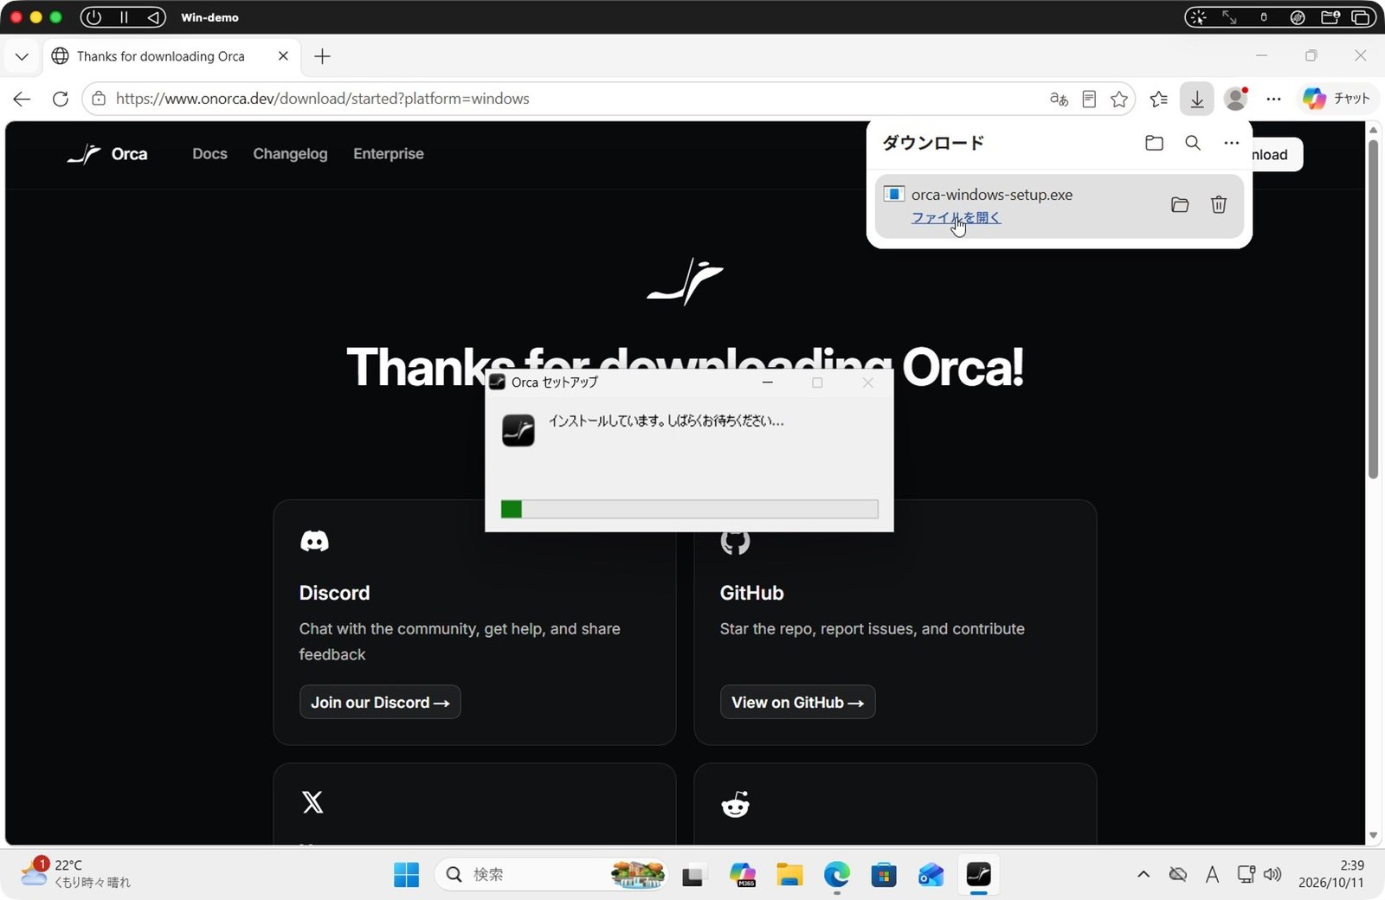Click the IME input mode indicator A
The image size is (1385, 900).
1212,875
